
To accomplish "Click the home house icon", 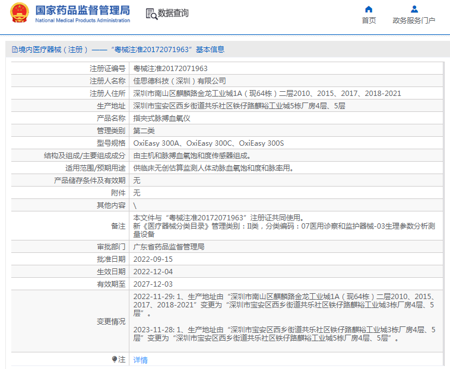I will point(369,9).
